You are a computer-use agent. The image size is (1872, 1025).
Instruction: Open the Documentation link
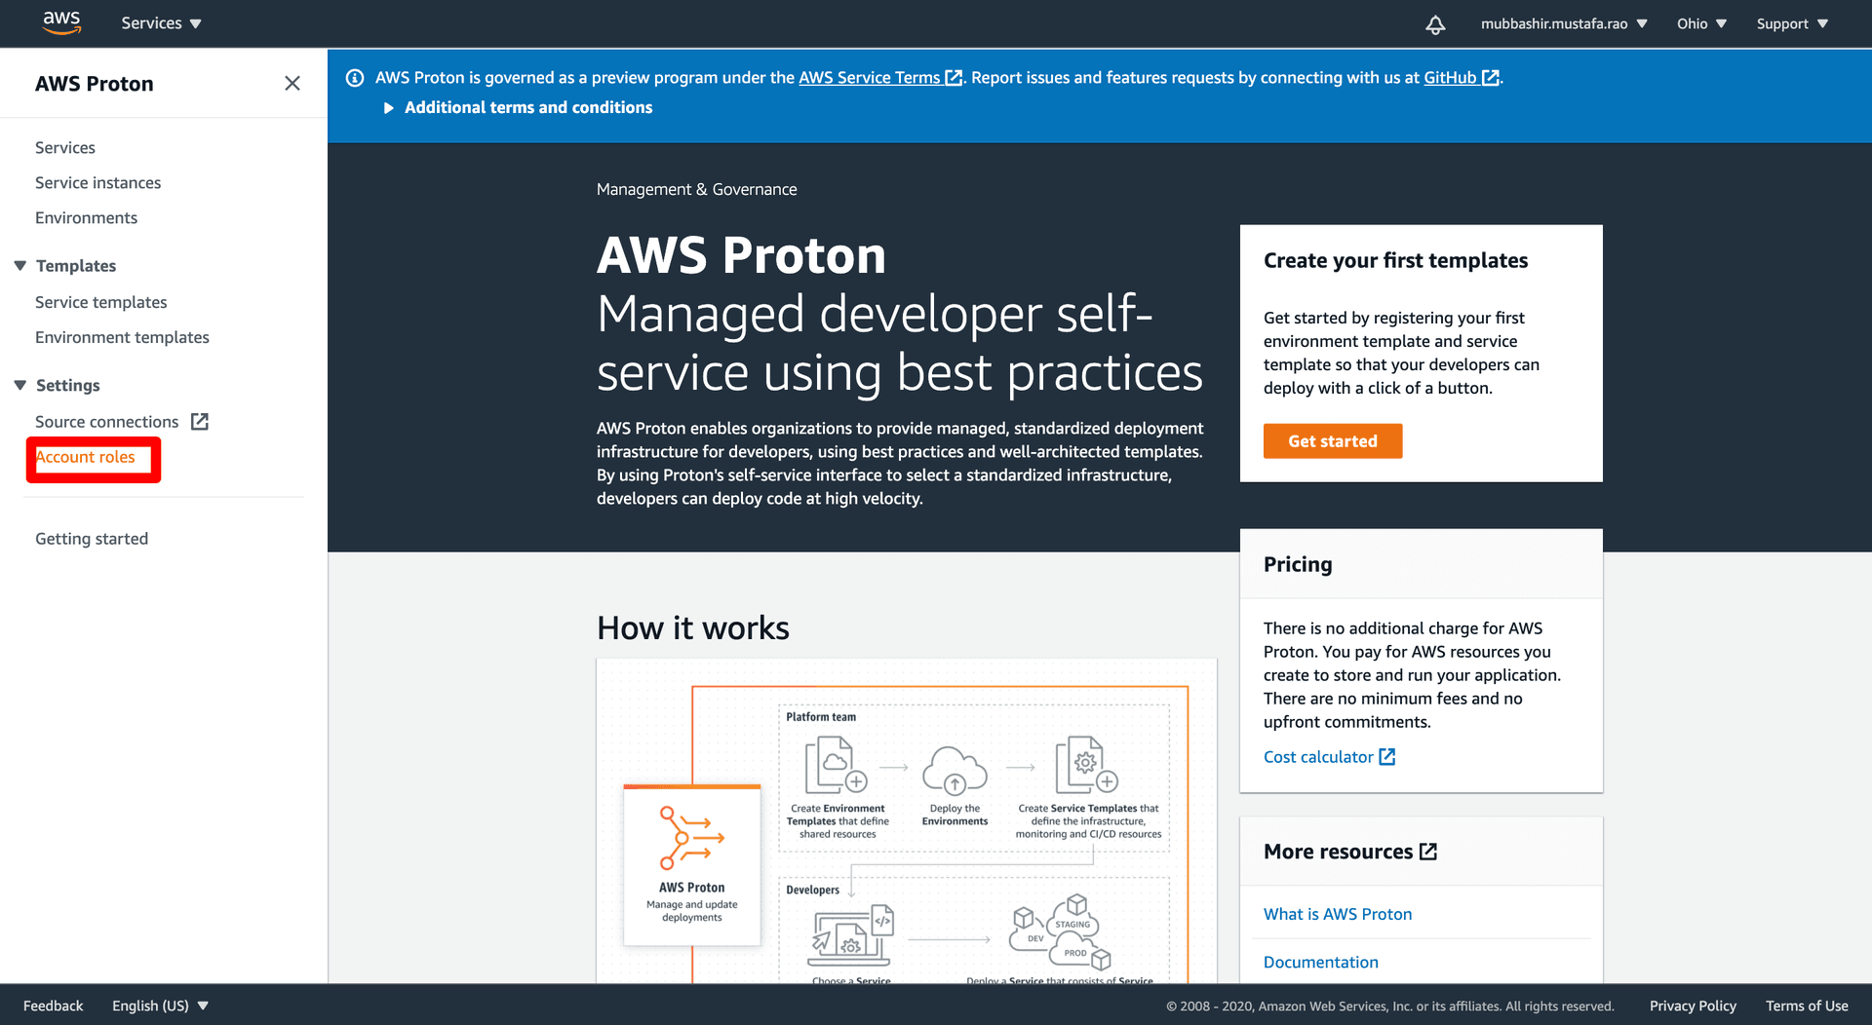click(1320, 963)
